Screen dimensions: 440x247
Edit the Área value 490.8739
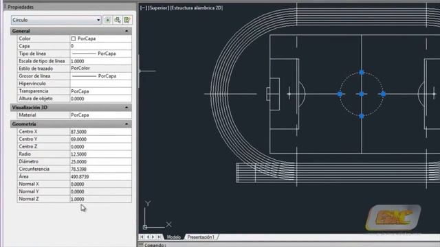pos(100,177)
